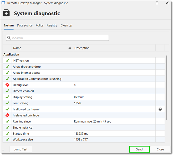The width and height of the screenshot is (174, 156).
Task: Click the check icon beside DirectX enabled
Action: 7,91
